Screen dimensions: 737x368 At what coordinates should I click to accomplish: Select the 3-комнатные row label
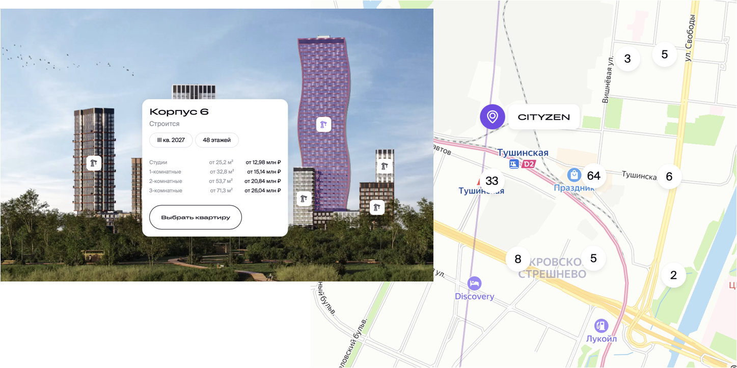pos(166,190)
